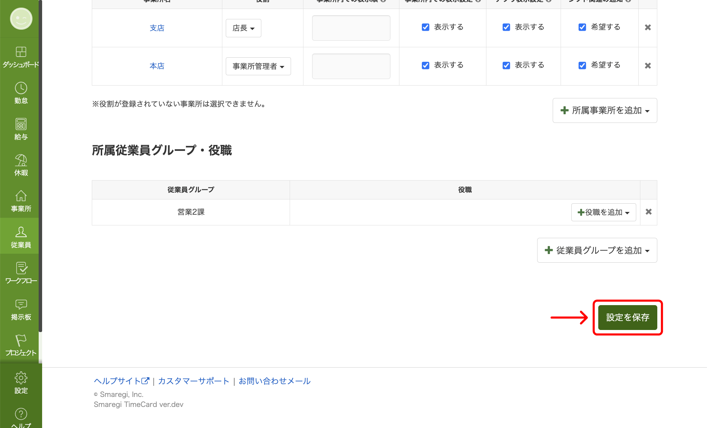This screenshot has width=707, height=428.
Task: Expand 所属事業所を追加 dropdown
Action: point(605,110)
